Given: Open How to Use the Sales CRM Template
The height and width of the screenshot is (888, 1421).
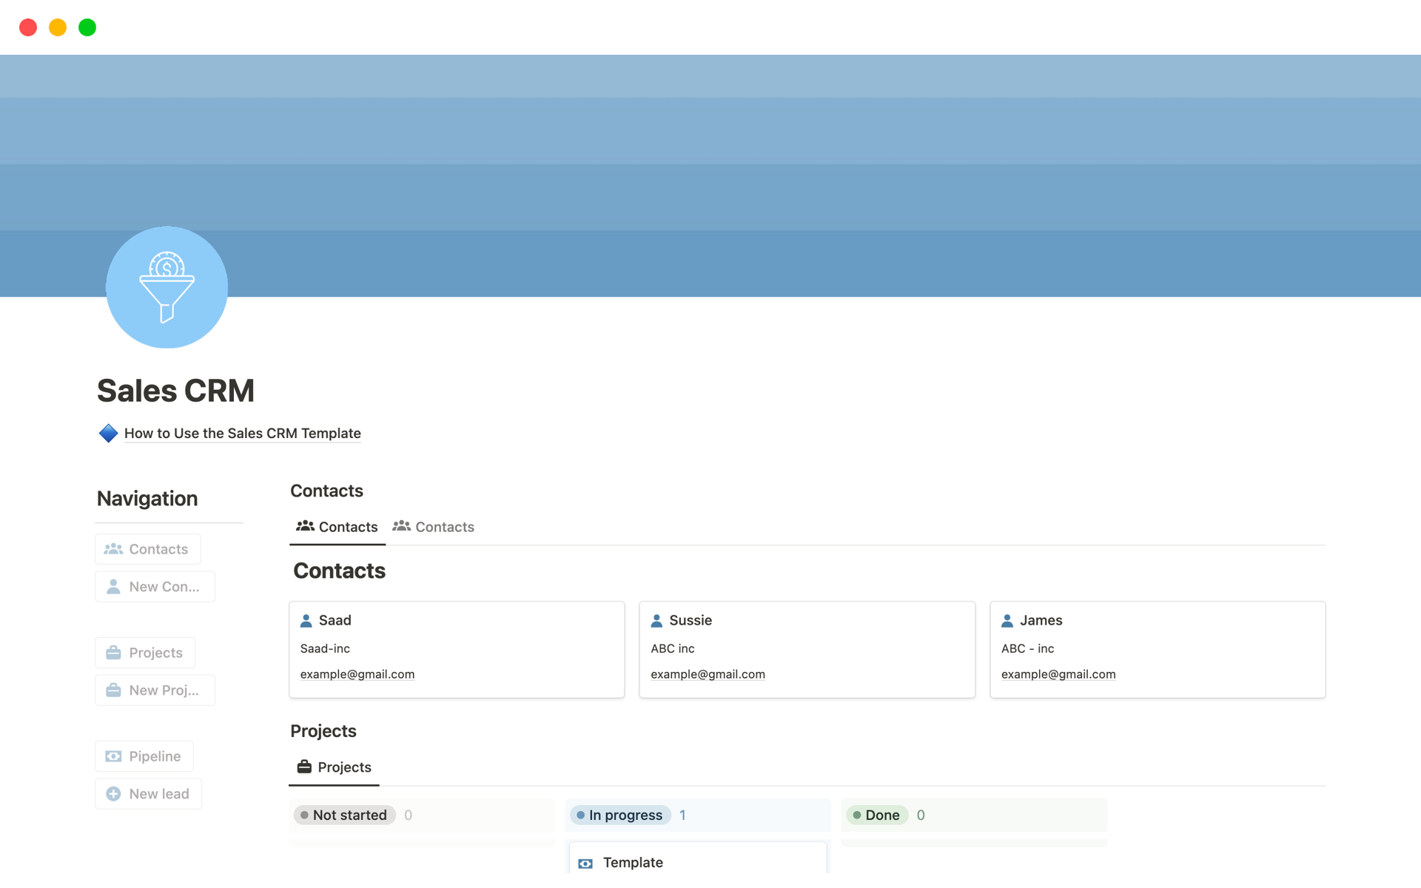Looking at the screenshot, I should 242,433.
